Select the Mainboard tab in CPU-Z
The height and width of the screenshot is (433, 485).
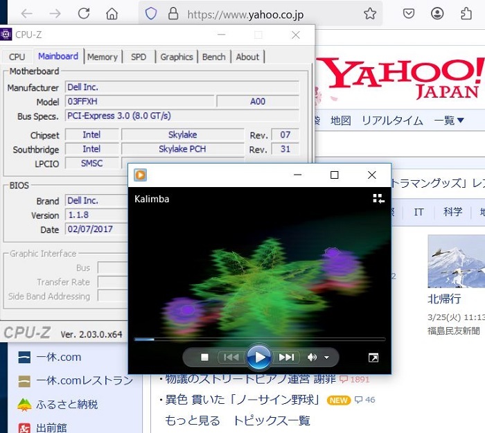click(x=58, y=56)
